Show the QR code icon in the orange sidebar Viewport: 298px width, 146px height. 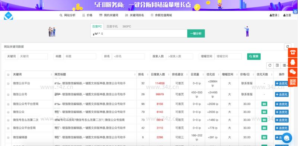click(293, 82)
